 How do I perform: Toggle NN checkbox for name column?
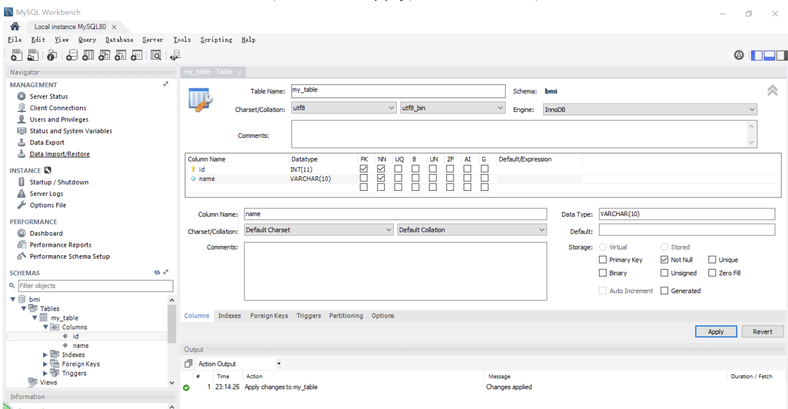[381, 178]
